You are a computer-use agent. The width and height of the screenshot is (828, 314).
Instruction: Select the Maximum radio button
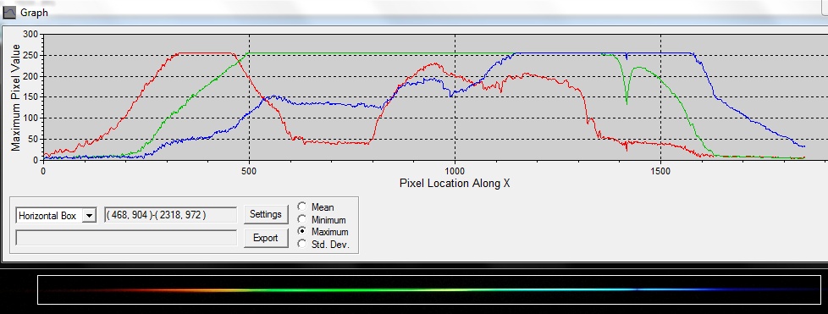pos(302,231)
